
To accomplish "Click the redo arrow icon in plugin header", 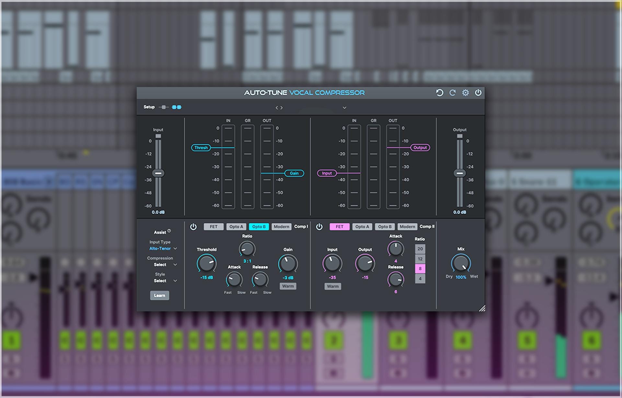I will [x=453, y=93].
